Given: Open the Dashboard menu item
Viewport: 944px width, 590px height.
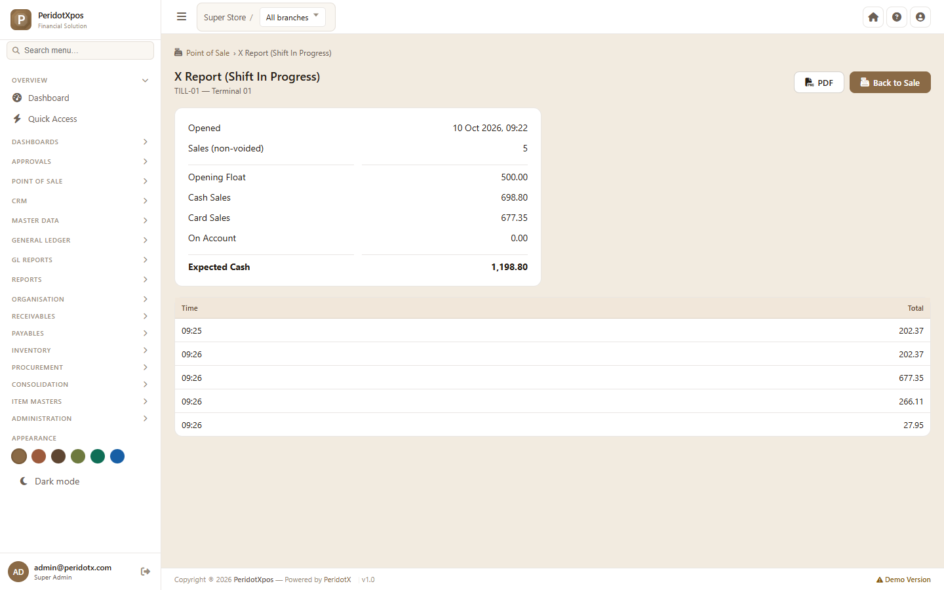Looking at the screenshot, I should pos(80,98).
